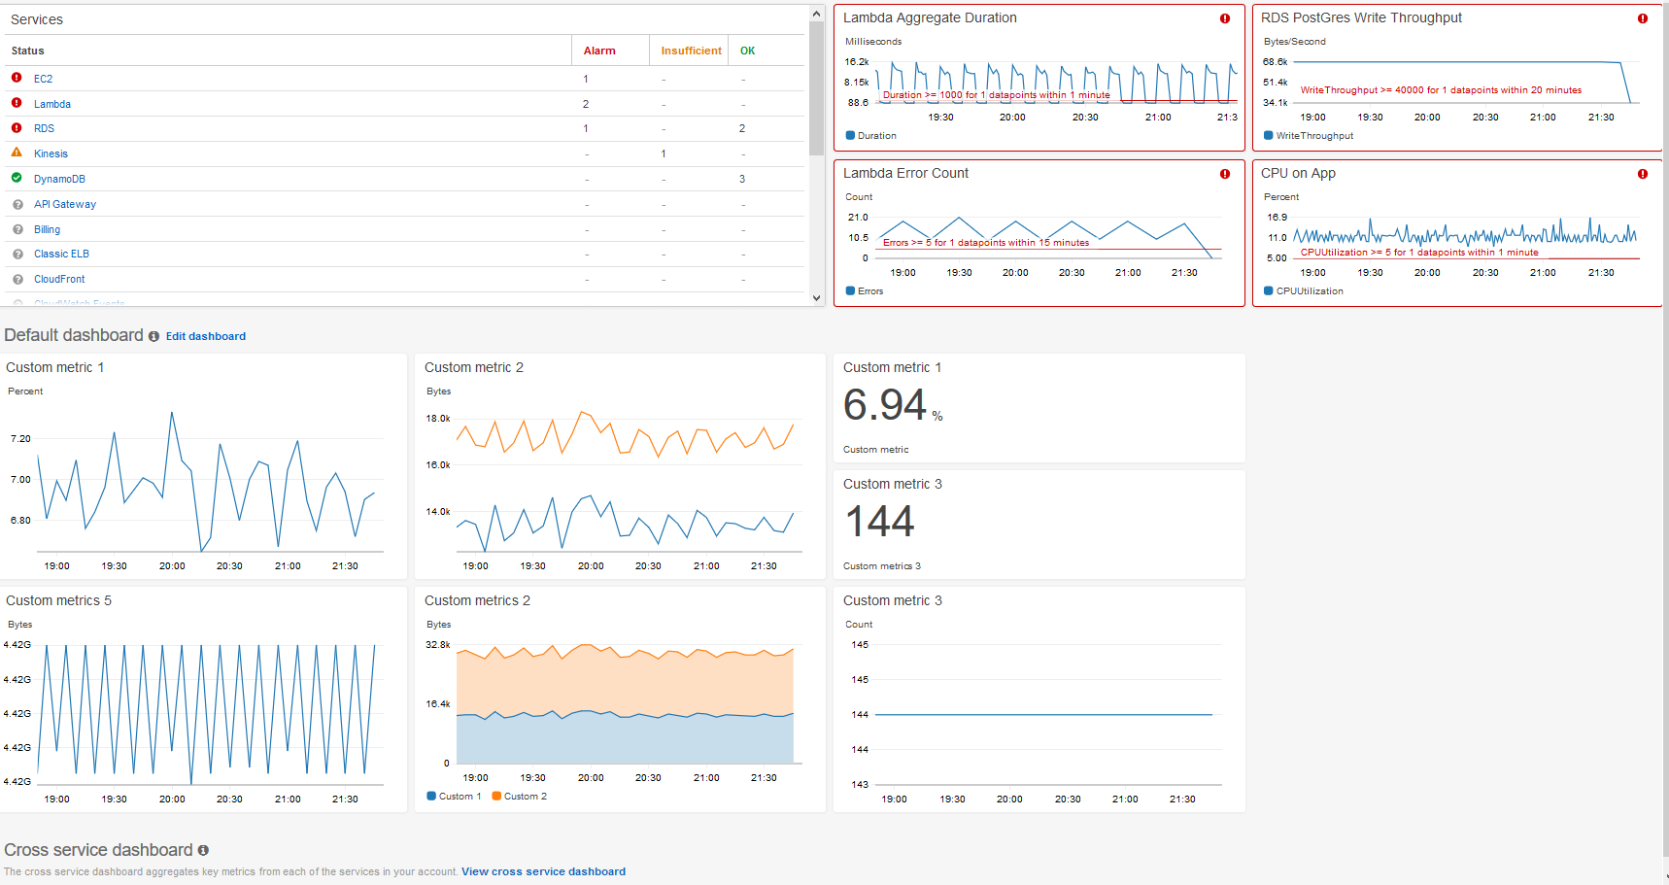1669x885 pixels.
Task: Click alarm icon on Lambda Aggregate Duration
Action: pyautogui.click(x=1225, y=18)
